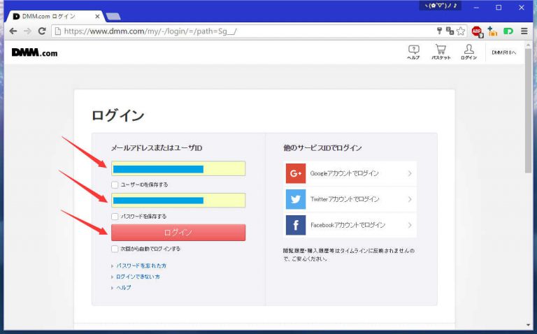
Task: Click the browser forward arrow
Action: pos(27,31)
